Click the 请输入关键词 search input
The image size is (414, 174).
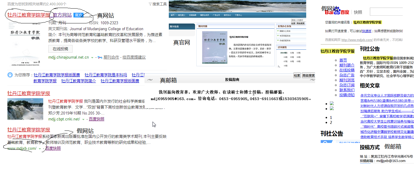coord(299,20)
